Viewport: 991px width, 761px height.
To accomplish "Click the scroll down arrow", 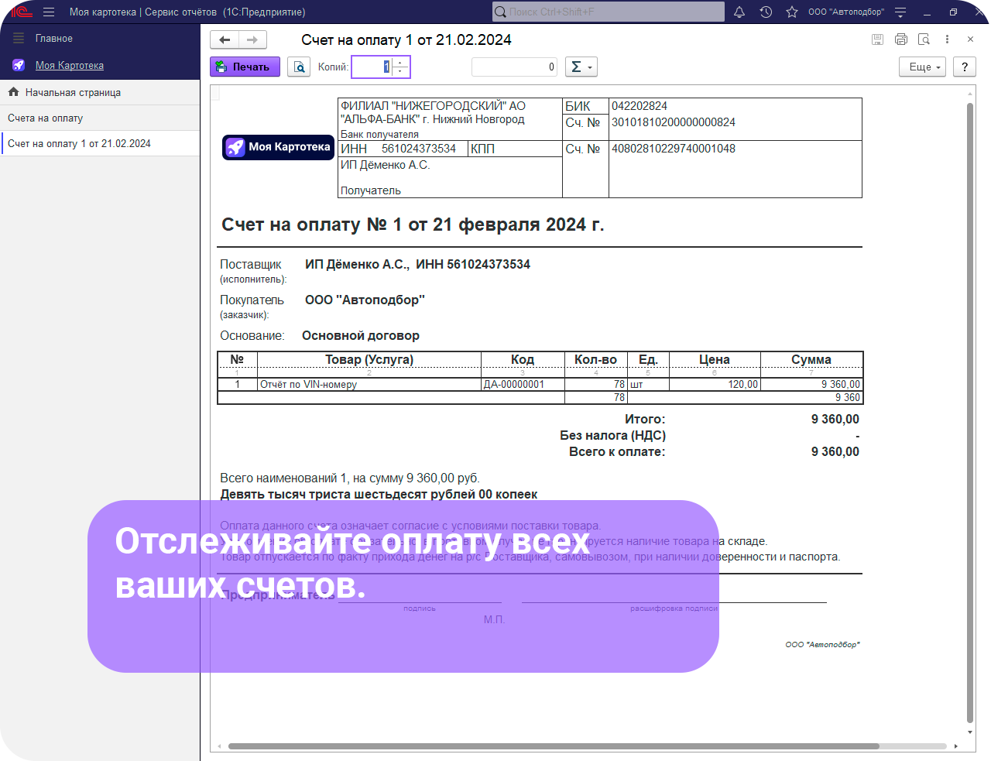I will [x=970, y=732].
